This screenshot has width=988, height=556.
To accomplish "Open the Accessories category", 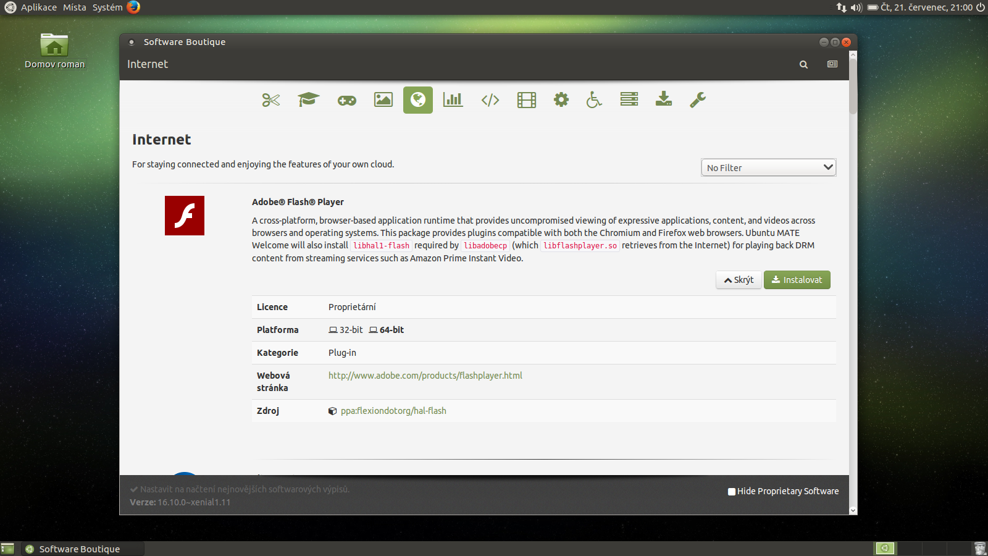I will [x=270, y=99].
